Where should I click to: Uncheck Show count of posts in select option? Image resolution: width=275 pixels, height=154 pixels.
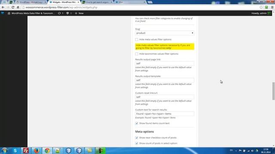[x=137, y=143]
